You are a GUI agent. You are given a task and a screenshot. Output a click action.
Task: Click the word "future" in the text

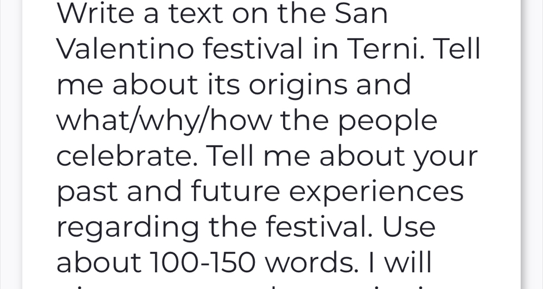[235, 192]
